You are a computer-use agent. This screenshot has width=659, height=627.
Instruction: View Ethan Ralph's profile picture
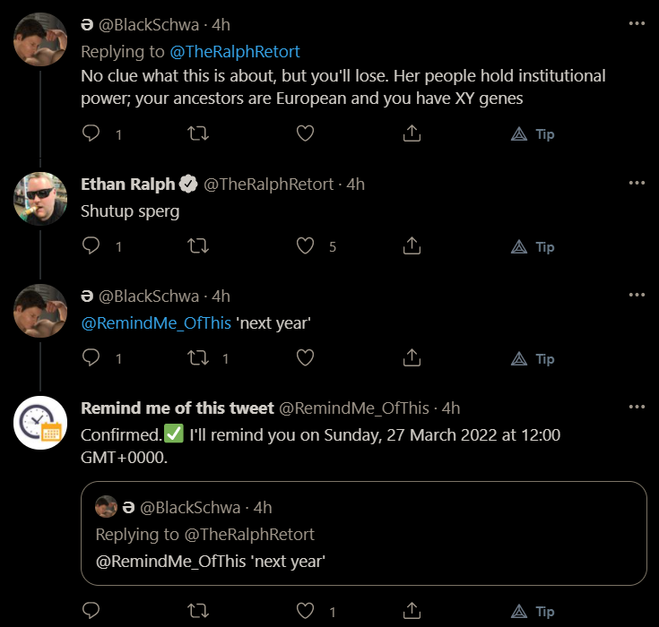point(40,199)
